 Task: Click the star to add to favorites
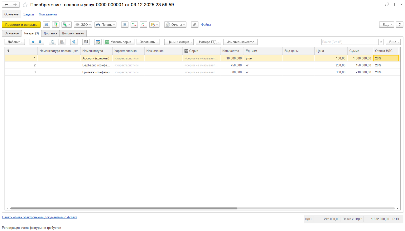coord(25,5)
